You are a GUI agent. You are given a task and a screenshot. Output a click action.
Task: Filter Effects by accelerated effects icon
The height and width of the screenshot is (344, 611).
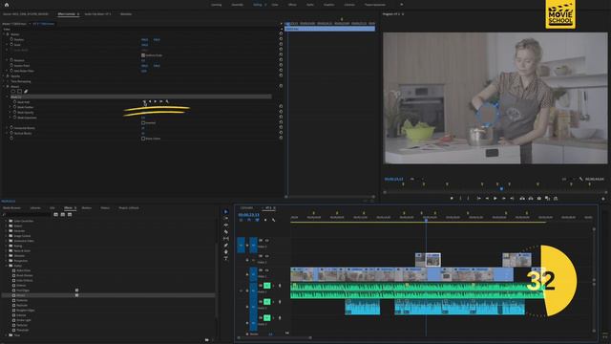pyautogui.click(x=55, y=214)
